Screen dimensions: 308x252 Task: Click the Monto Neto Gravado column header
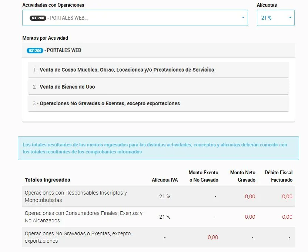coord(243,176)
